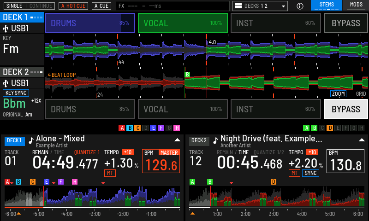Image resolution: width=369 pixels, height=221 pixels.
Task: Select Deck 2 green hot cue A in middle row
Action: pos(306,128)
